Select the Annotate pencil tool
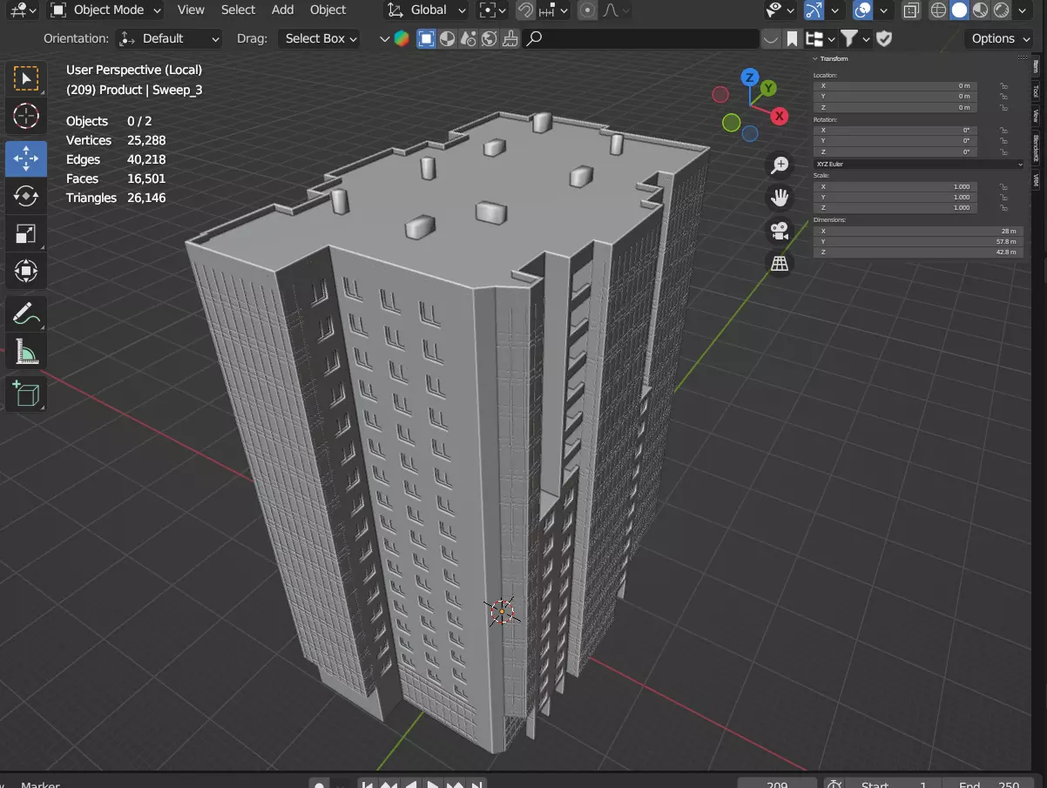Image resolution: width=1047 pixels, height=788 pixels. [x=26, y=313]
